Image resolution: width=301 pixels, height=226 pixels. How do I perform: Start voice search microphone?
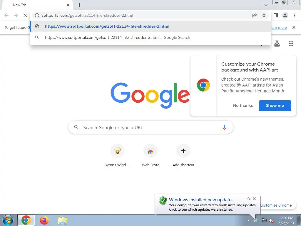coord(224,127)
